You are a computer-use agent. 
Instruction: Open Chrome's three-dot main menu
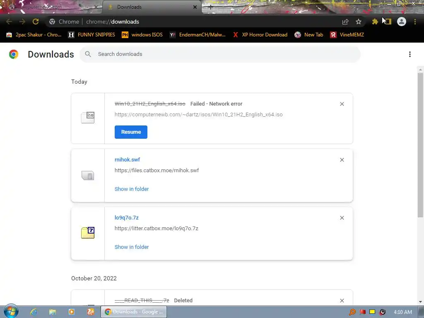(x=415, y=22)
